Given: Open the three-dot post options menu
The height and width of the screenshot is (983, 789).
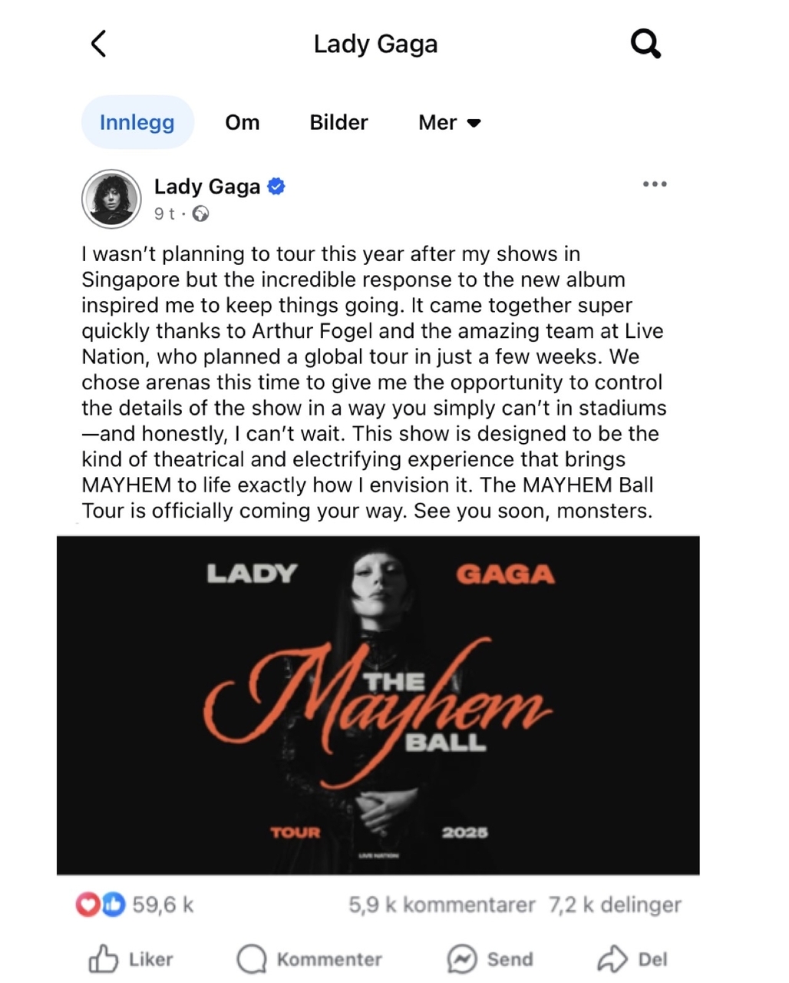Looking at the screenshot, I should 655,184.
